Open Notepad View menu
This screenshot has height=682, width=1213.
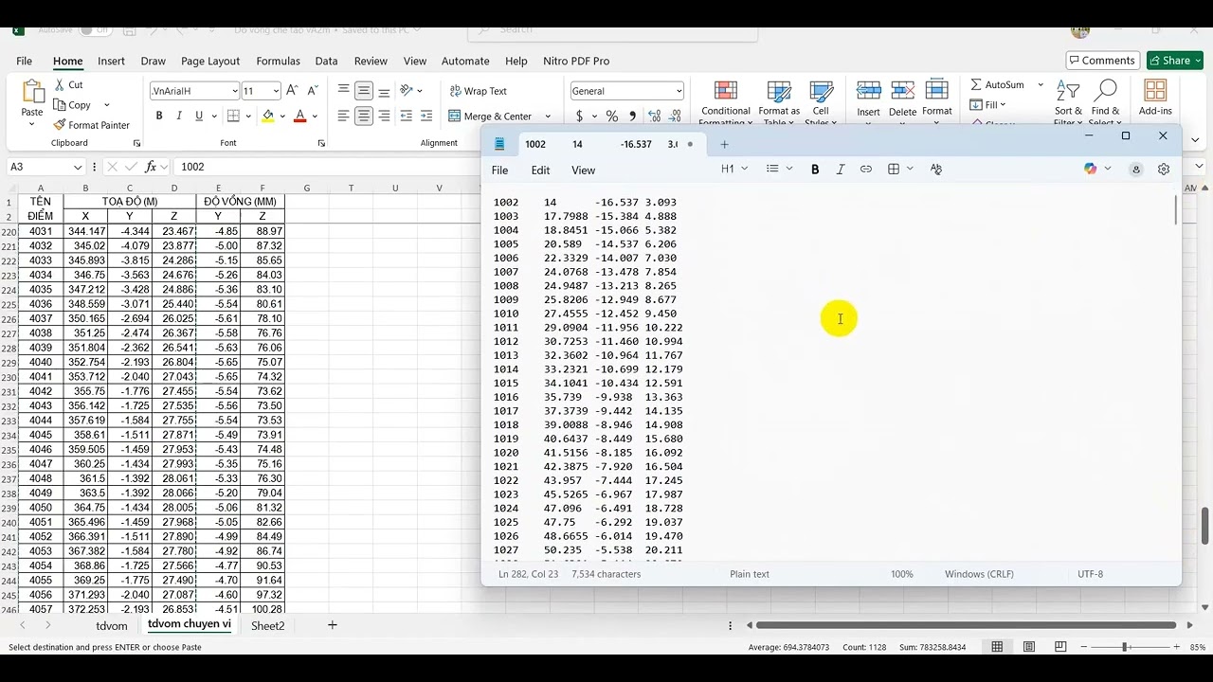click(x=583, y=170)
